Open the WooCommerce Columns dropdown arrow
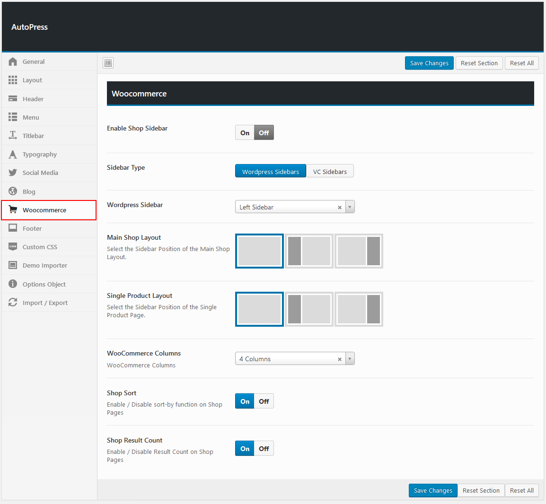 coord(350,358)
